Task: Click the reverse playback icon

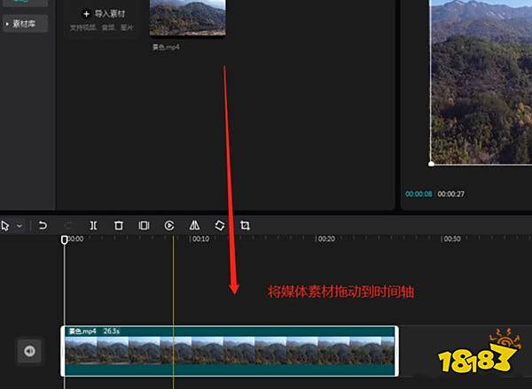Action: pyautogui.click(x=168, y=226)
